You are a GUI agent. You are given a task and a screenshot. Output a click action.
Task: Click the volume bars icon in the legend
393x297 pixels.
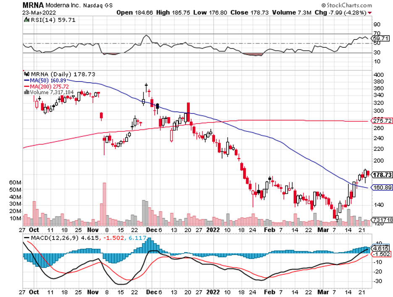tap(26, 91)
